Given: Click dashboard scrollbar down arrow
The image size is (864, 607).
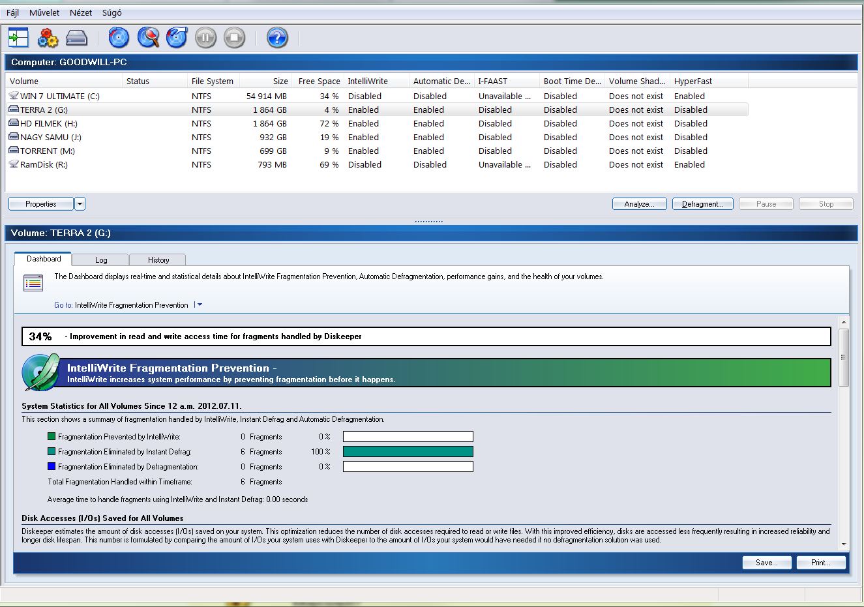Looking at the screenshot, I should (x=844, y=544).
